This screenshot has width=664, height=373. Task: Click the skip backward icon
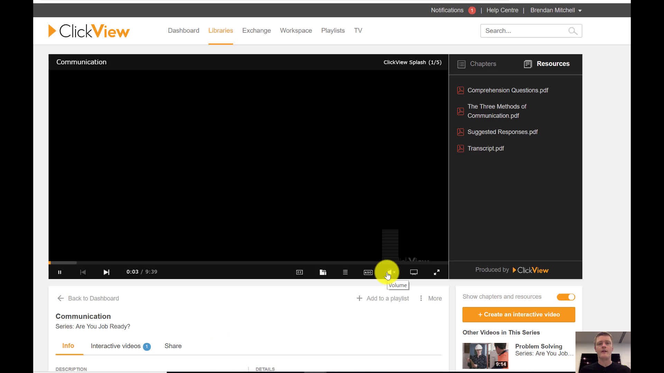[83, 272]
